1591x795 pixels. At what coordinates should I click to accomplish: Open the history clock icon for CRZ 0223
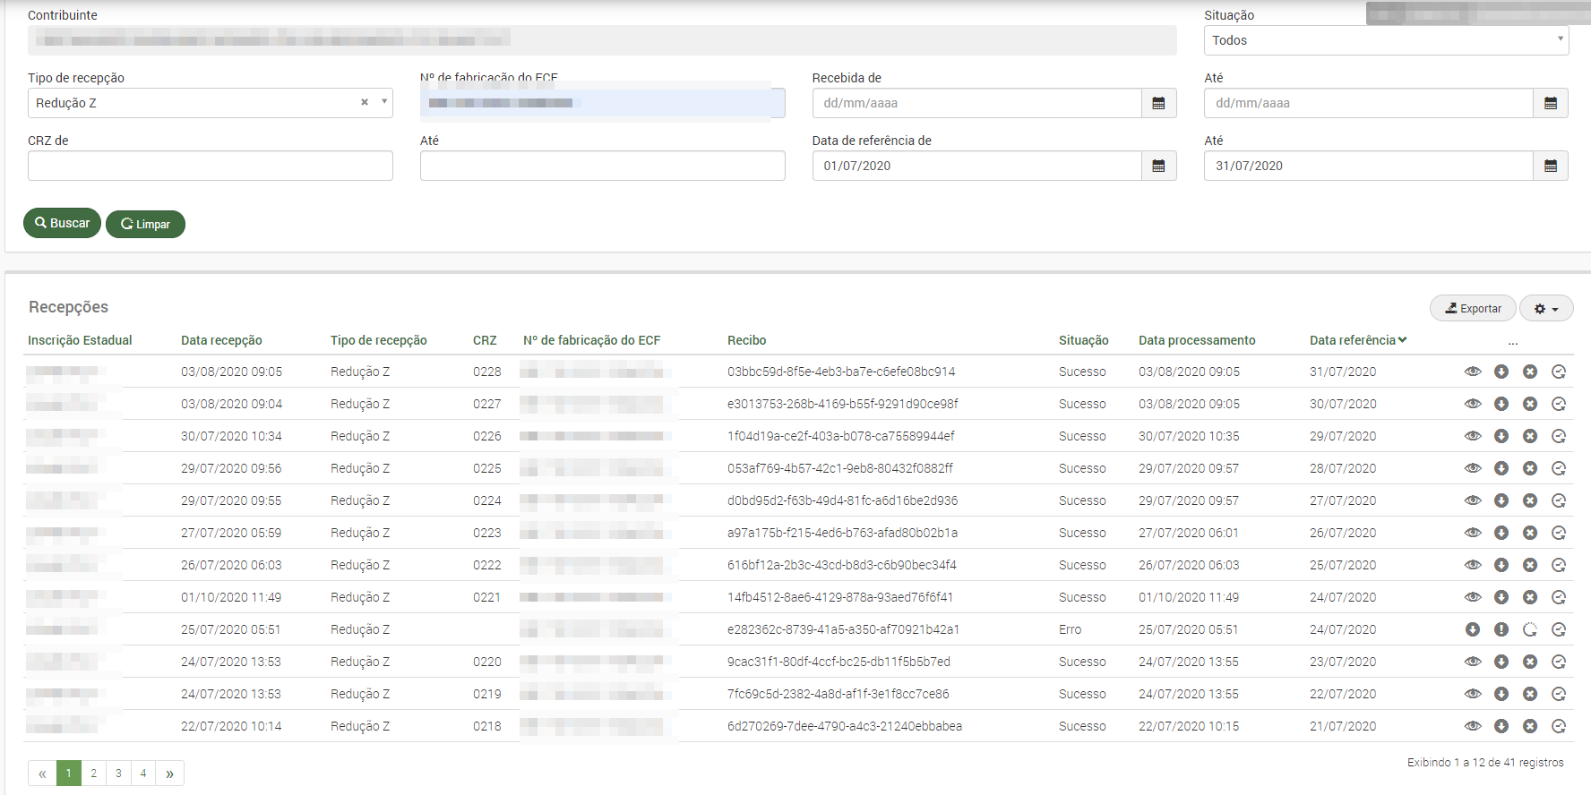(x=1559, y=533)
